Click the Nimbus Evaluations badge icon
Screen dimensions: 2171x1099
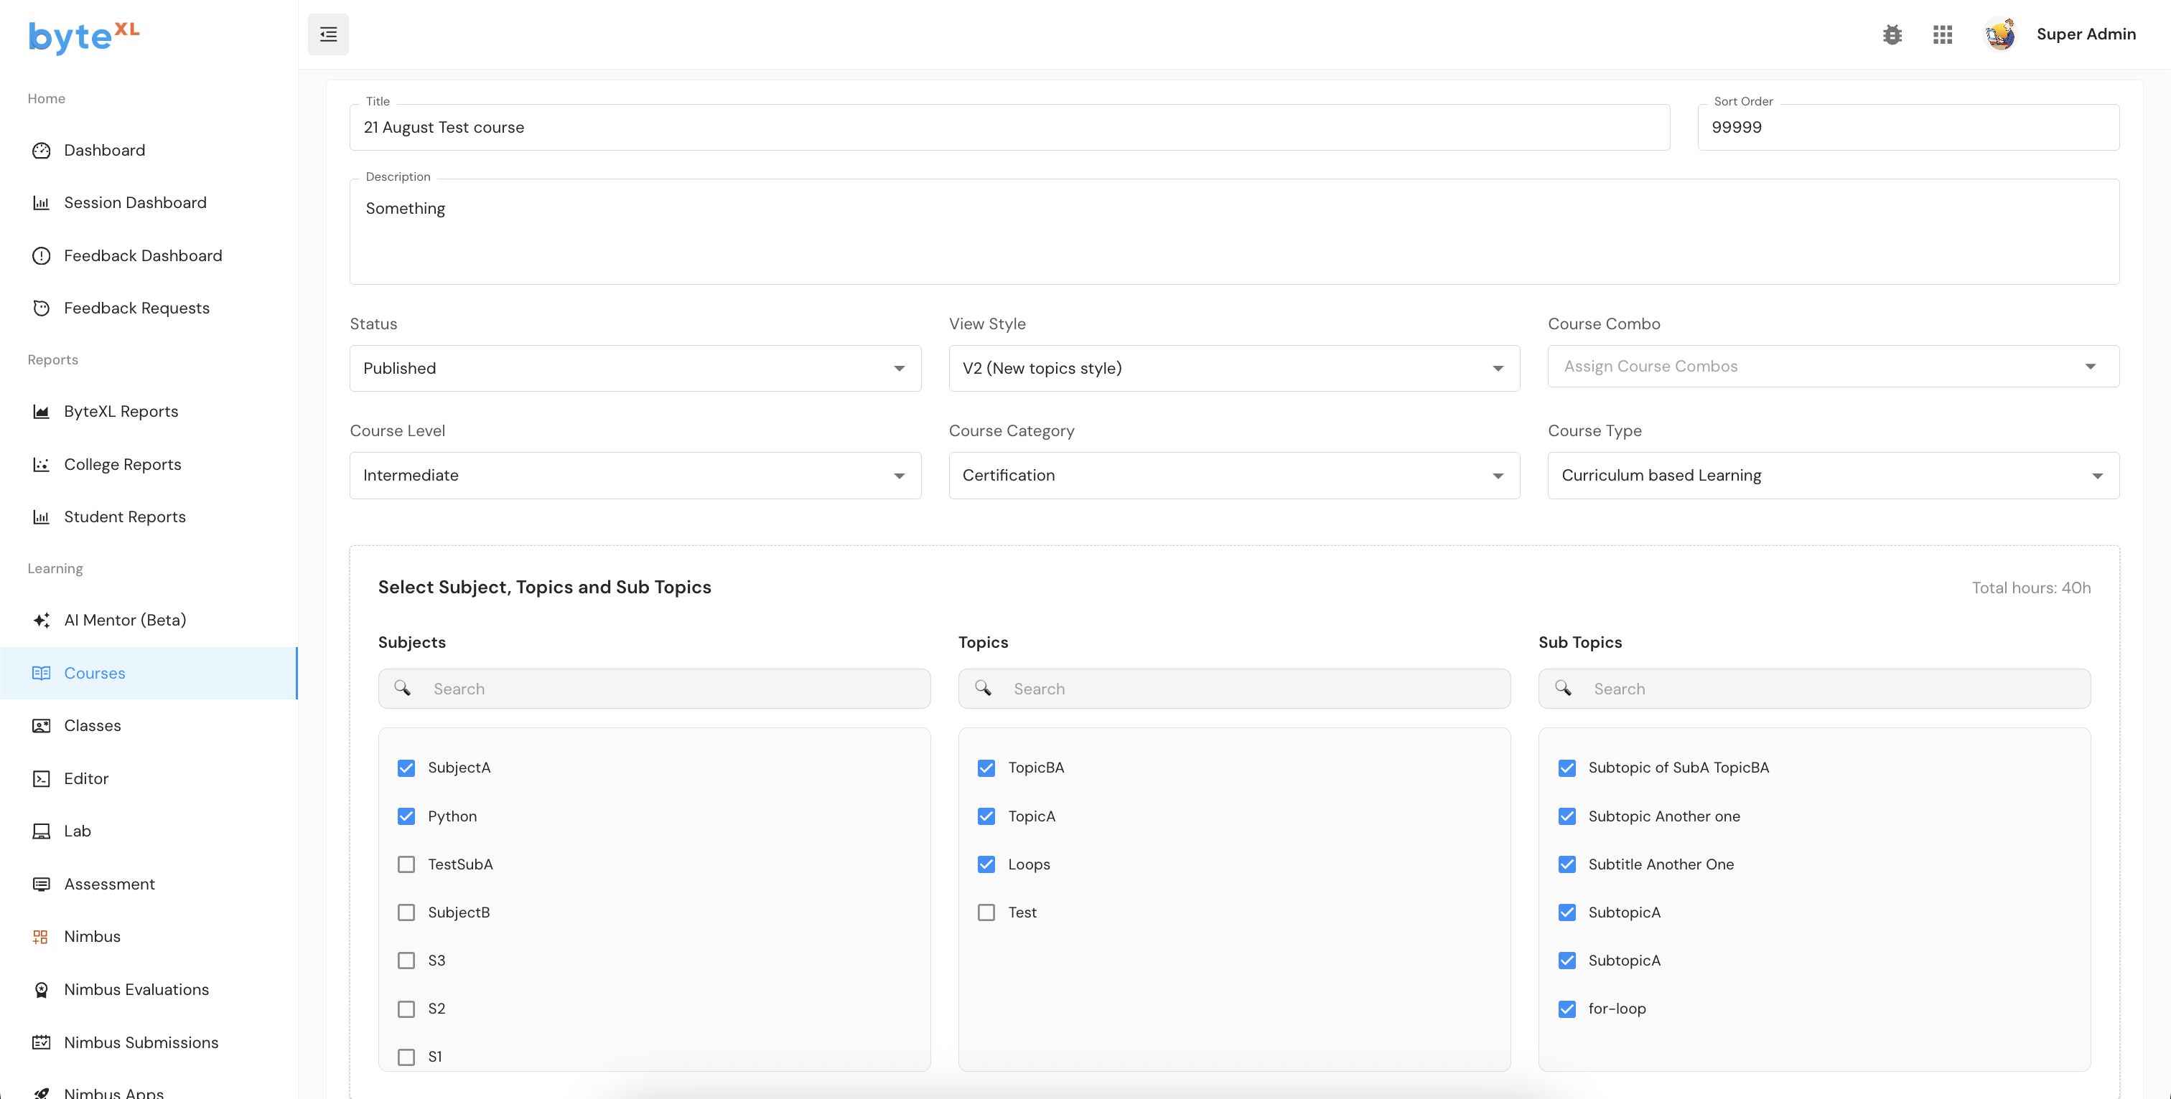pos(42,989)
